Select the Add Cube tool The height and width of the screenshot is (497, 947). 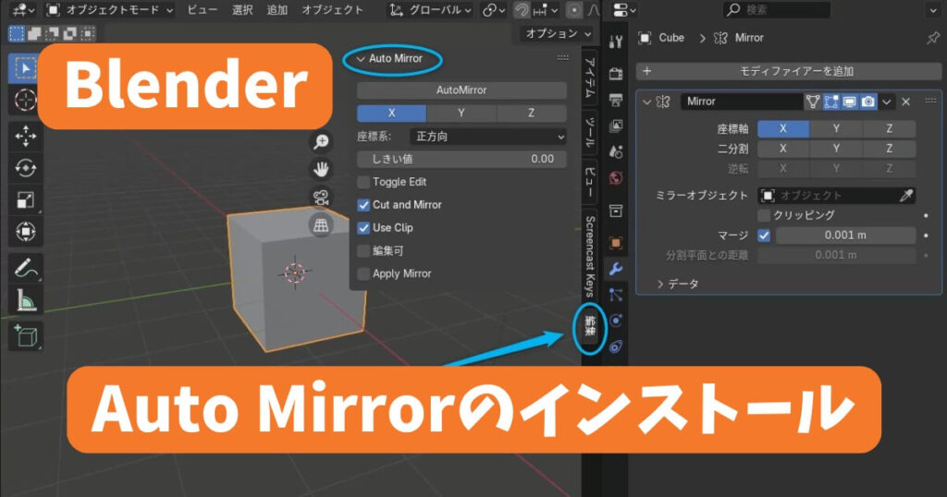(x=25, y=336)
